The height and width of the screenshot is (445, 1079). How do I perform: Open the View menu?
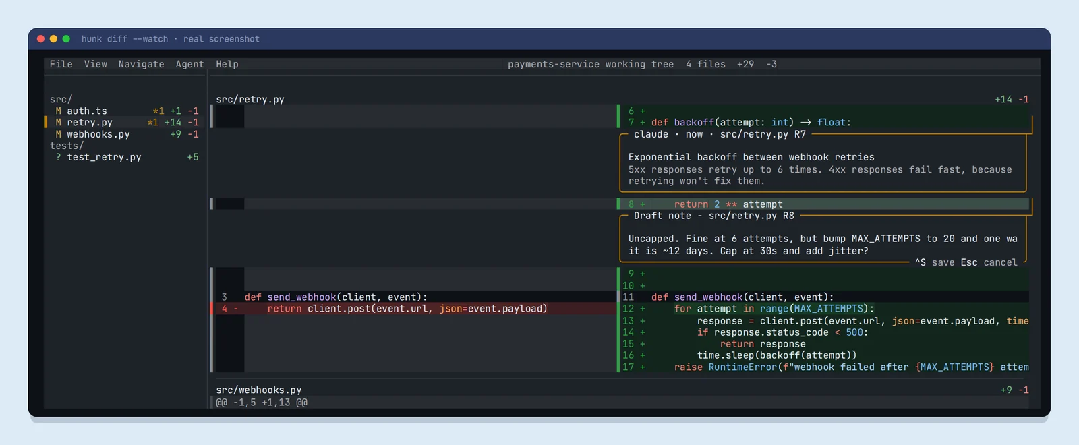coord(96,64)
